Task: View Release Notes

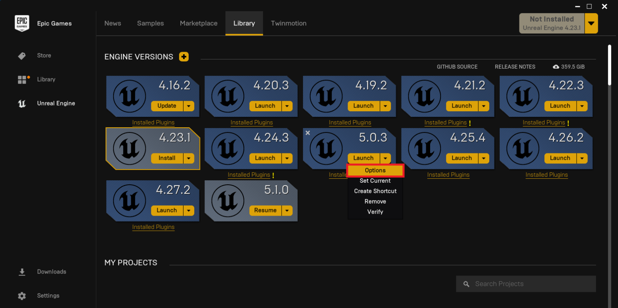Action: pyautogui.click(x=515, y=67)
